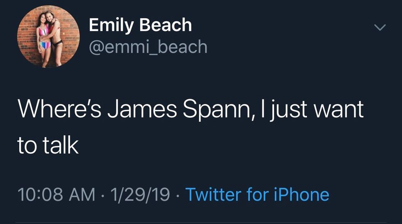402x224 pixels.
Task: Click the AM part of the timestamp
Action: point(82,194)
